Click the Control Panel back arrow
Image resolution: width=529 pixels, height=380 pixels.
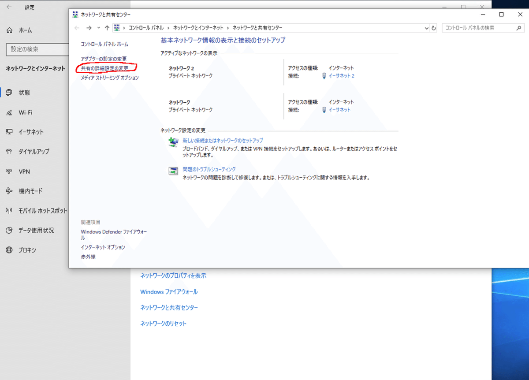coord(77,28)
